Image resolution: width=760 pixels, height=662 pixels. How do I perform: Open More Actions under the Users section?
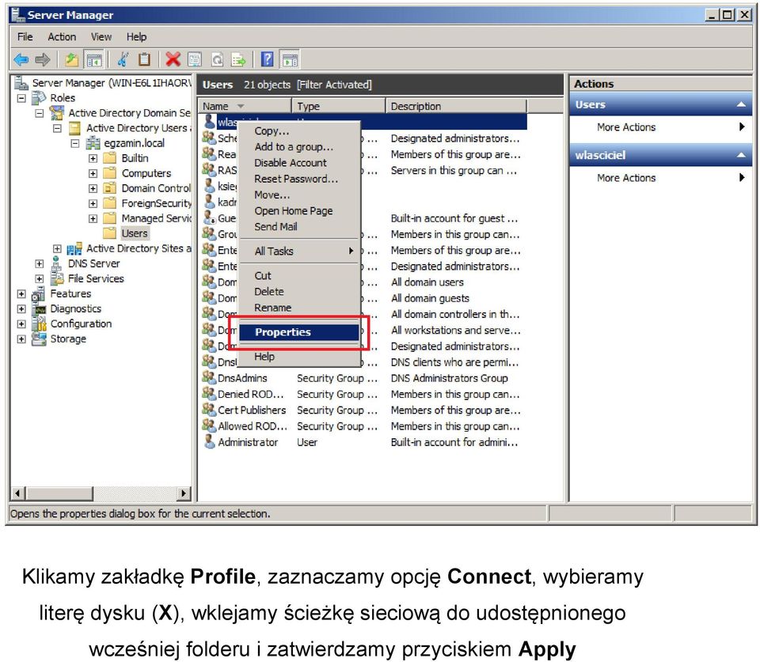pos(661,127)
